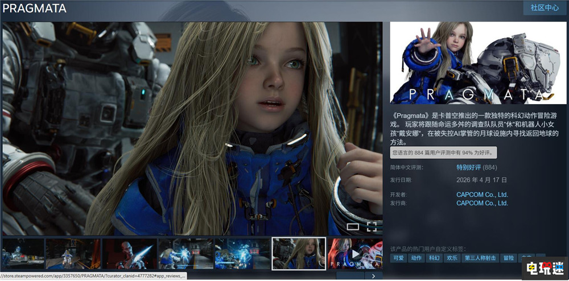Enter fullscreen view of the screenshot
569x281 pixels.
click(372, 227)
